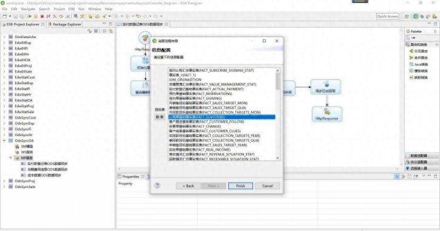Collapse the 路由和转换 palette drawer
The width and height of the screenshot is (440, 231).
coord(422,45)
